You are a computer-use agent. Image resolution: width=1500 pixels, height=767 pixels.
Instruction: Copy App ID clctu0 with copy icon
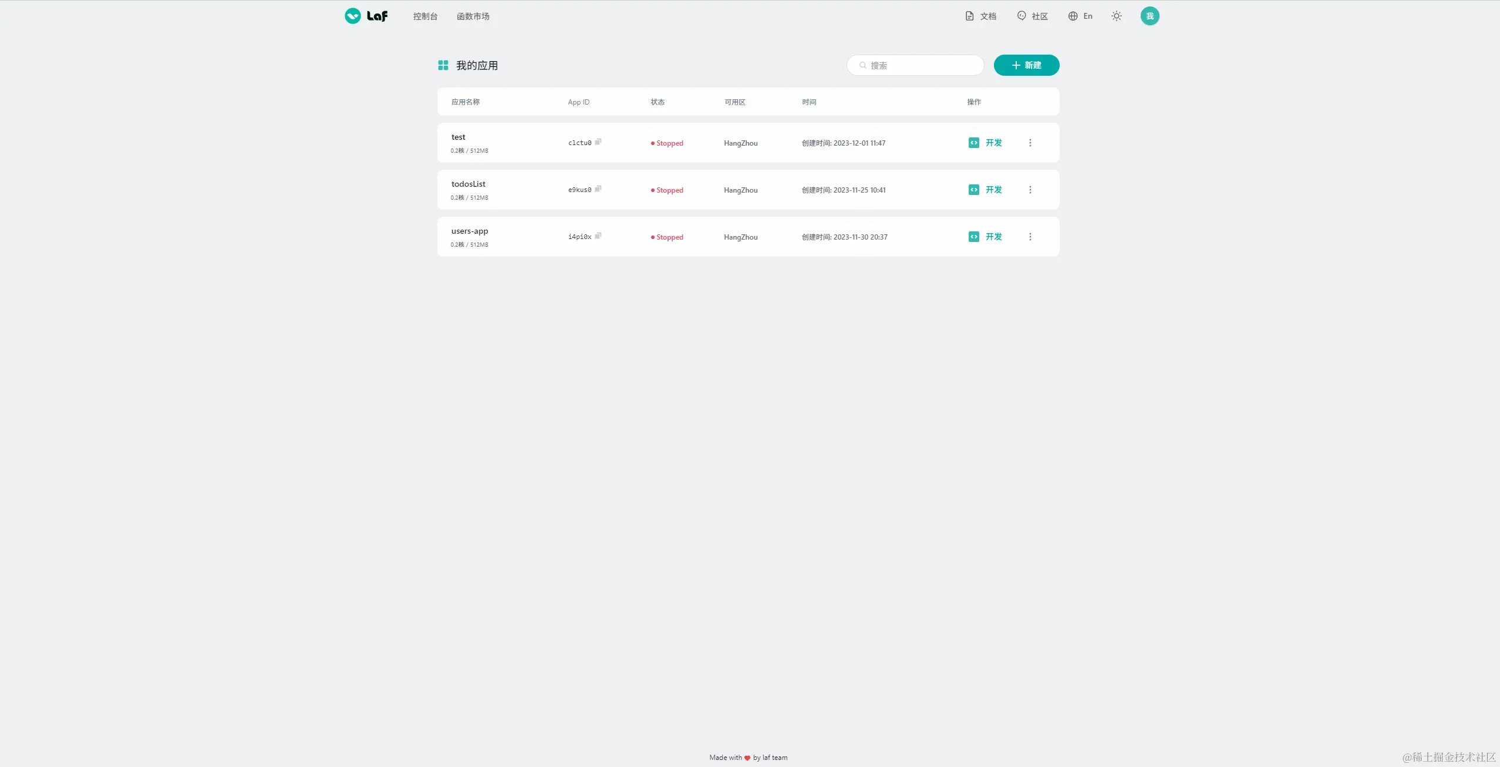pyautogui.click(x=598, y=142)
